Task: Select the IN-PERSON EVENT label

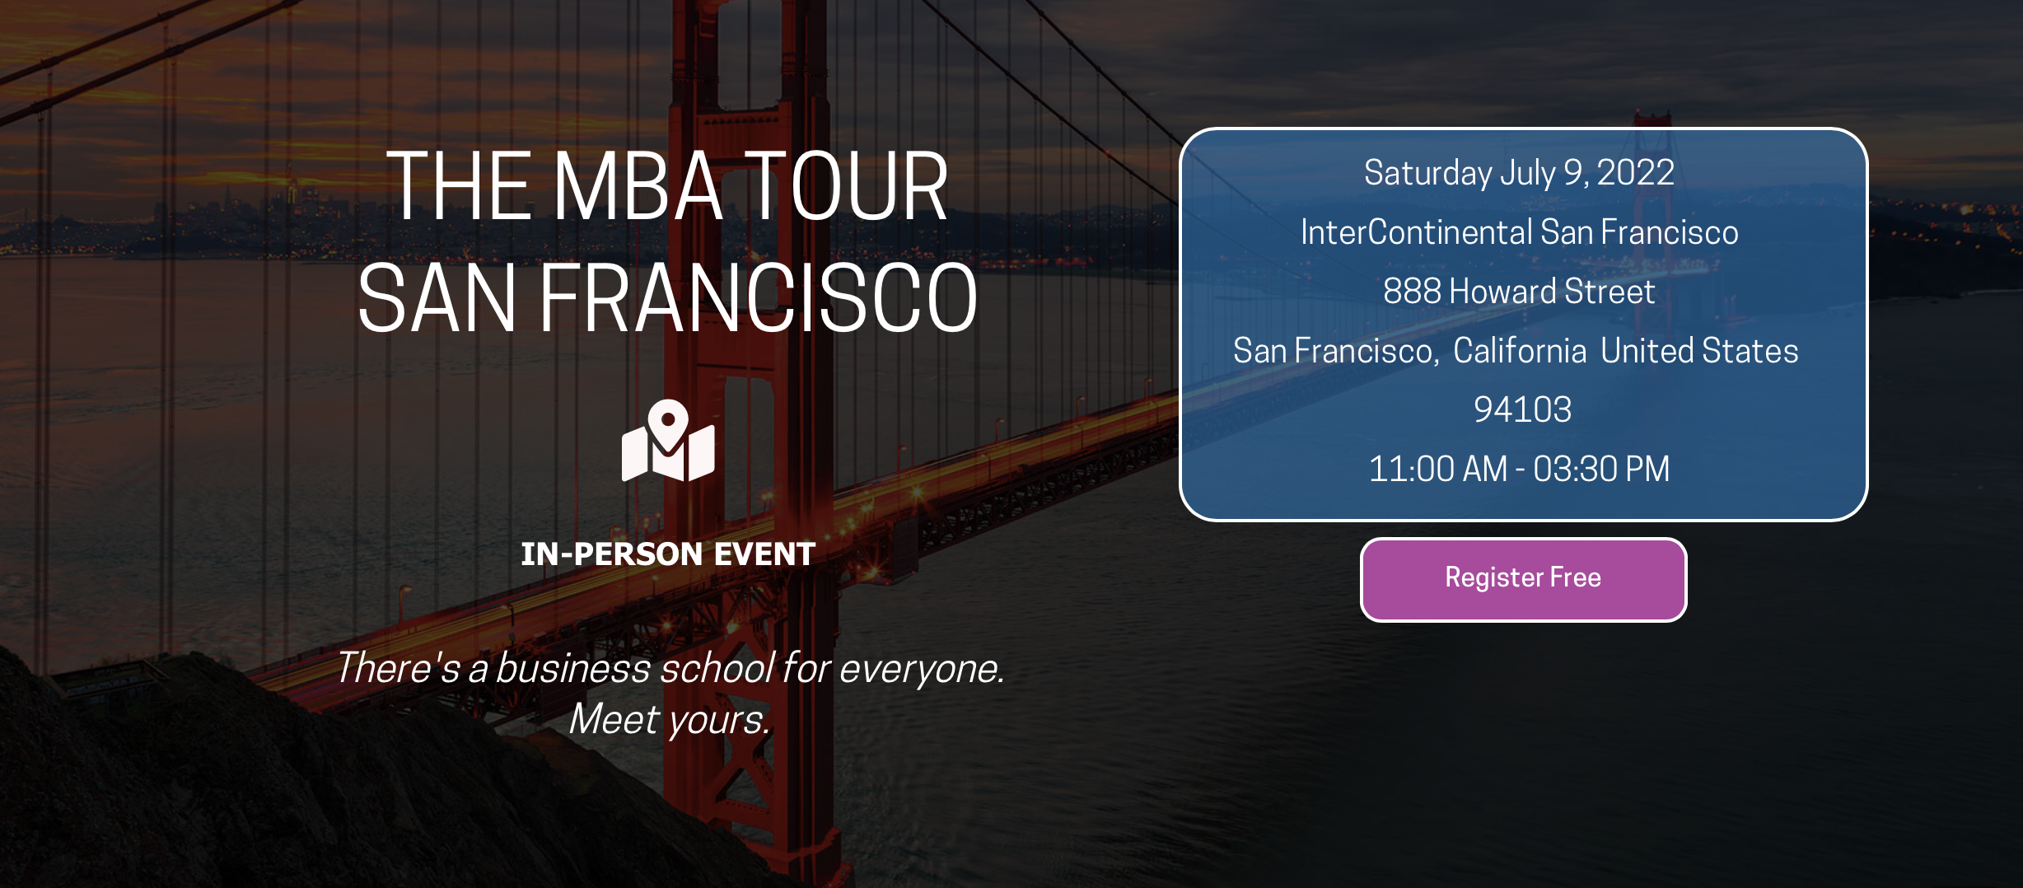Action: tap(668, 554)
